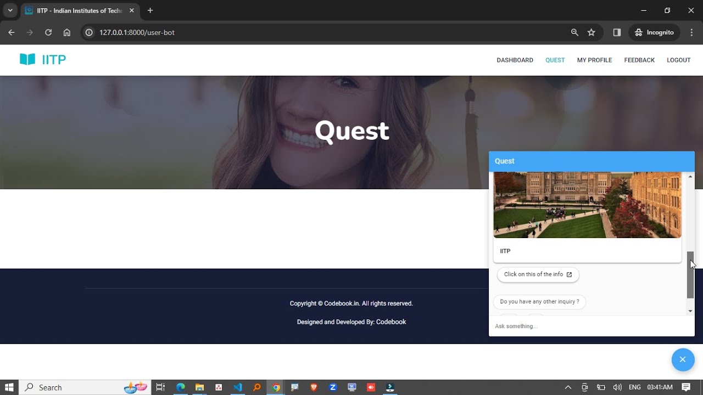Open Zoom from the taskbar
This screenshot has height=395, width=703.
[x=333, y=387]
